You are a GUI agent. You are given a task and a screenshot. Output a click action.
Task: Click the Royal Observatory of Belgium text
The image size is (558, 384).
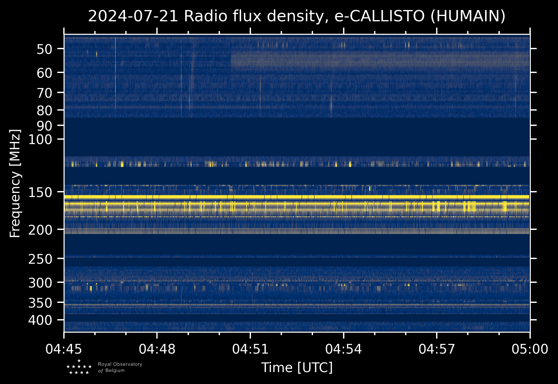120,367
